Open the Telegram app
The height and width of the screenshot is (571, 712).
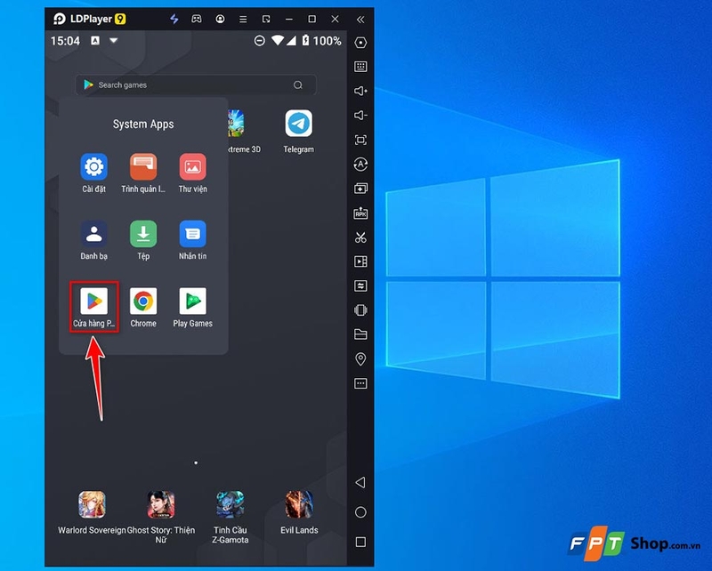[298, 123]
